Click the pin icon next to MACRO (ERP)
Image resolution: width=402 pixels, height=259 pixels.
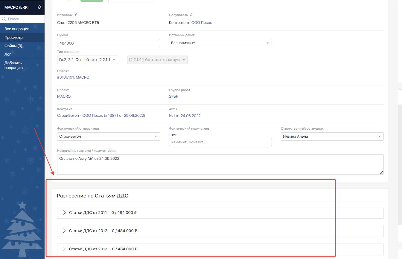39,7
